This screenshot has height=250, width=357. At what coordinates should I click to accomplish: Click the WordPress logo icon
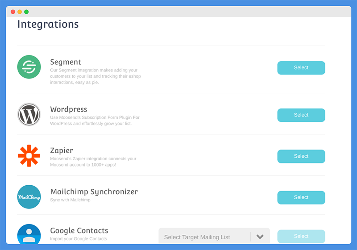29,114
